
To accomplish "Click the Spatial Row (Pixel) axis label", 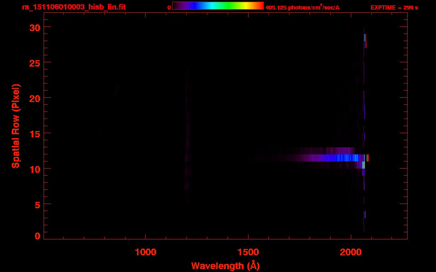I will [x=16, y=126].
